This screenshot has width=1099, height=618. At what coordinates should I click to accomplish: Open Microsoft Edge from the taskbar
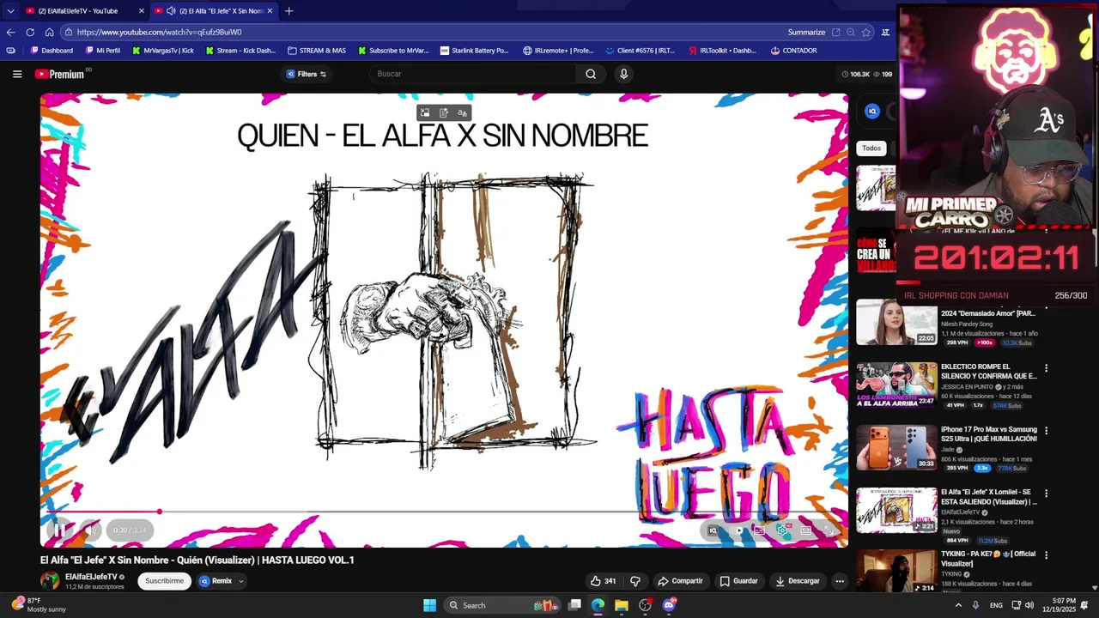tap(598, 605)
